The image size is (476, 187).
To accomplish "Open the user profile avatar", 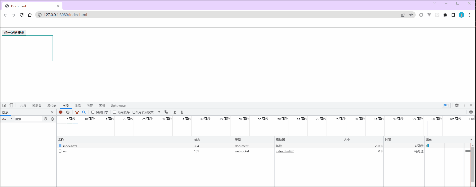I will (461, 15).
